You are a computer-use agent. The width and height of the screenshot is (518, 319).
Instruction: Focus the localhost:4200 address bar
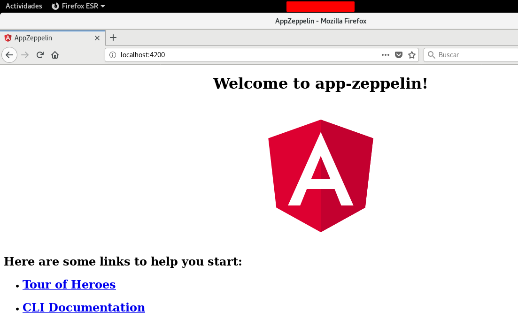point(244,55)
